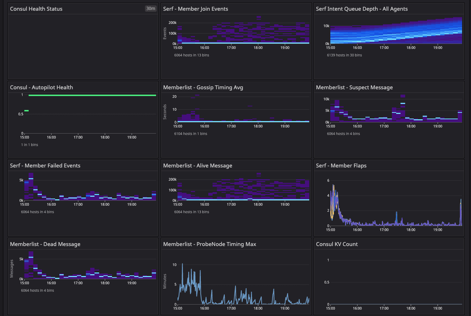Open the Consul Health Status widget title
The image size is (471, 316).
coord(36,9)
